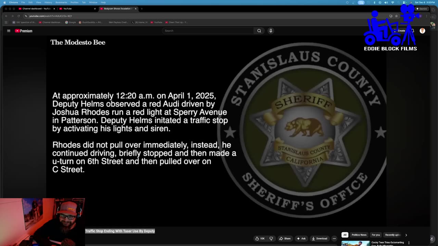
Task: Click the install/cast icon in address bar
Action: (391, 16)
